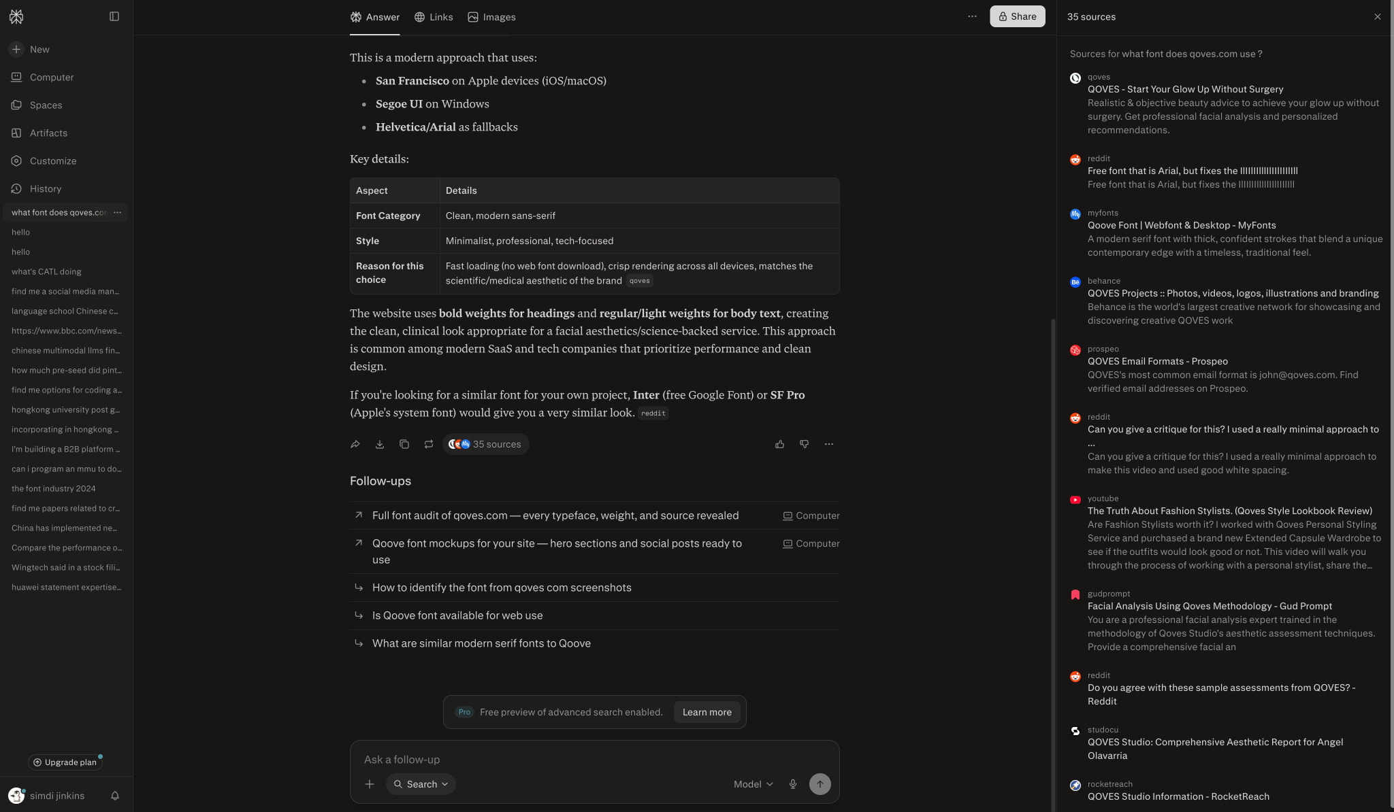Open Computer in the sidebar
This screenshot has height=812, width=1394.
point(42,78)
